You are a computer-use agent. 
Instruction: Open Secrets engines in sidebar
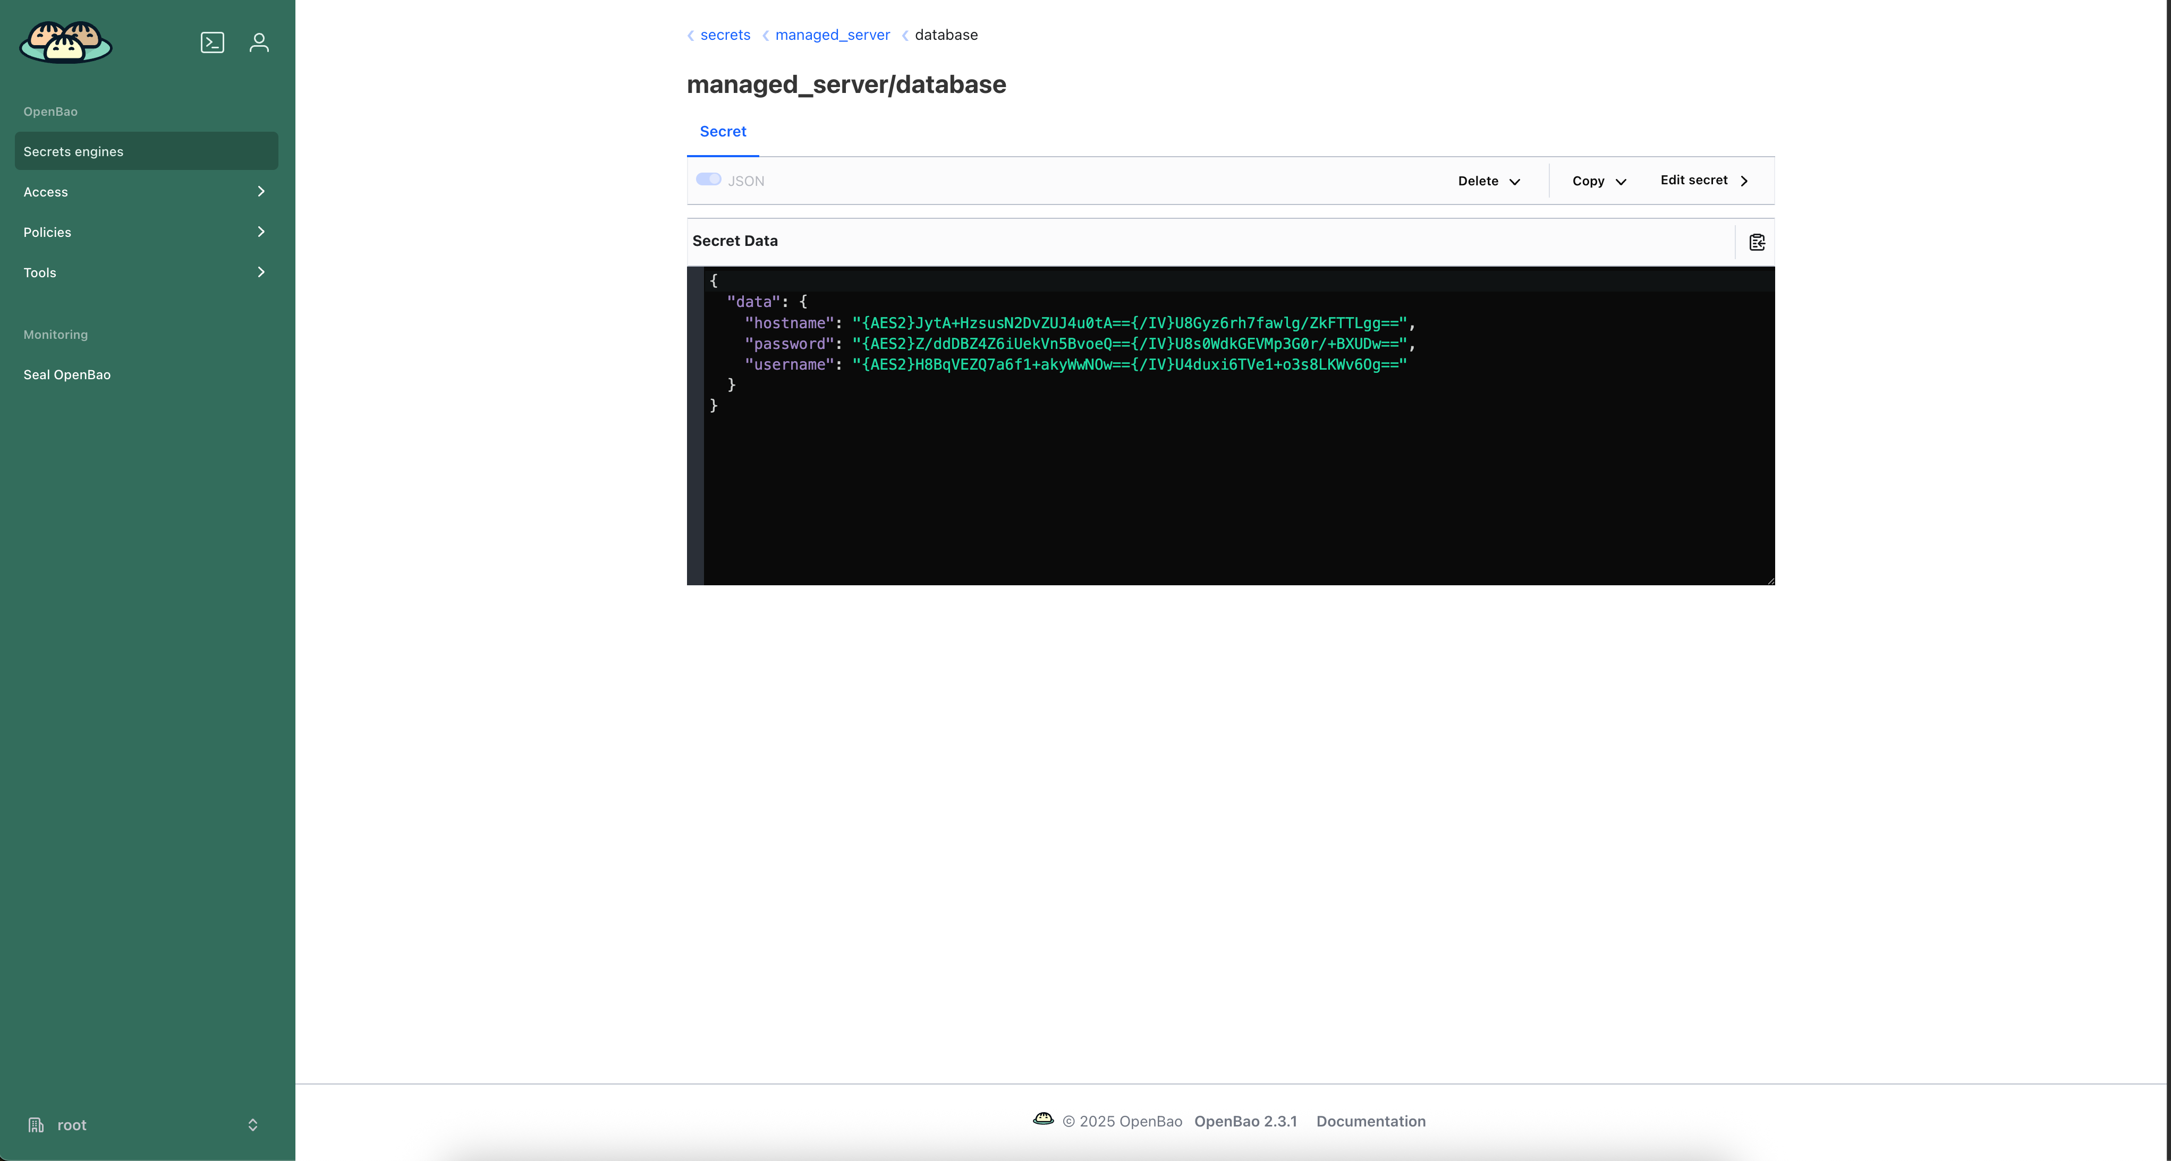coord(146,152)
